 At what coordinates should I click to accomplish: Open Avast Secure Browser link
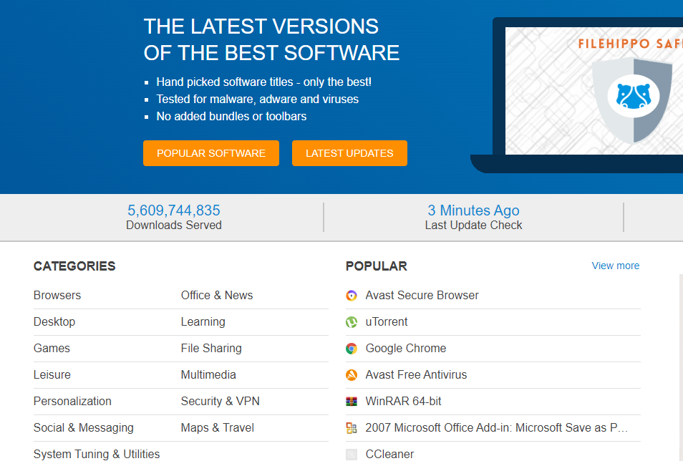click(x=422, y=296)
